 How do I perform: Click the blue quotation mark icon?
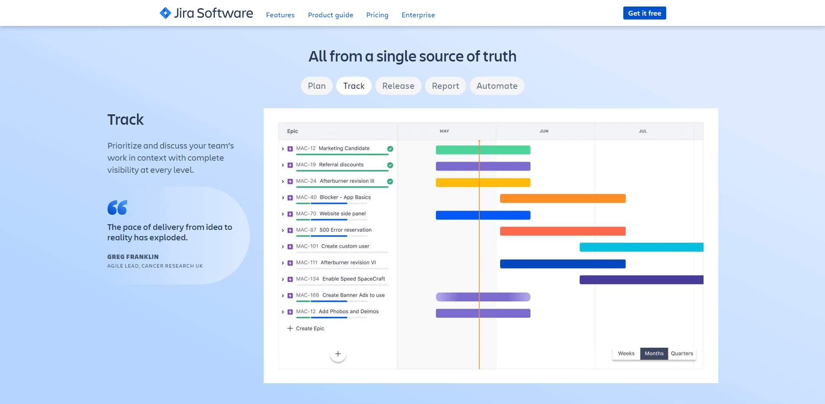point(117,207)
